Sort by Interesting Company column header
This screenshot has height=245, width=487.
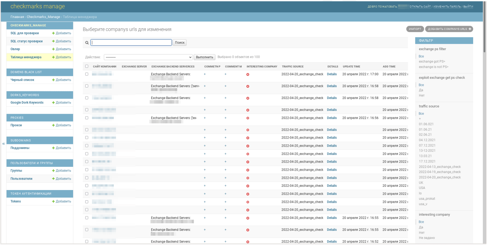tap(262, 67)
